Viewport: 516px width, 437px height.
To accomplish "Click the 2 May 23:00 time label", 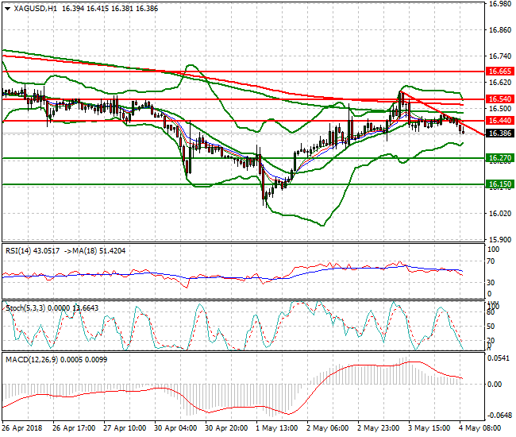I will tap(378, 428).
